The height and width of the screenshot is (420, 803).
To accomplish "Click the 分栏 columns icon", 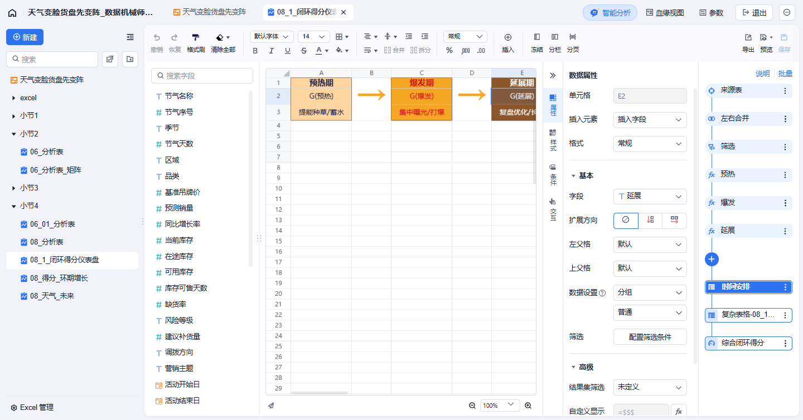I will pyautogui.click(x=554, y=37).
